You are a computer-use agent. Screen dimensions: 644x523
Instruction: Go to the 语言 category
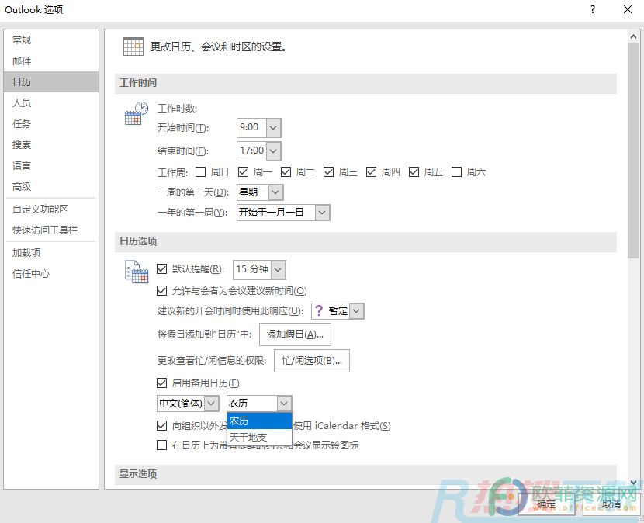pyautogui.click(x=51, y=165)
